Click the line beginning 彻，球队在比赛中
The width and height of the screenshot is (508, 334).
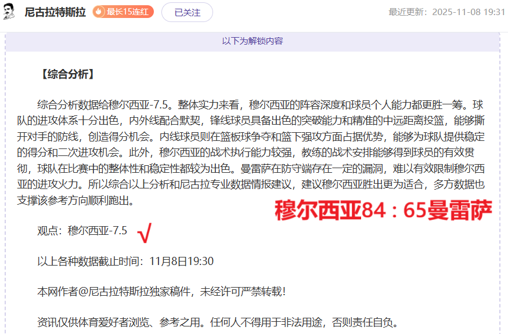251,169
